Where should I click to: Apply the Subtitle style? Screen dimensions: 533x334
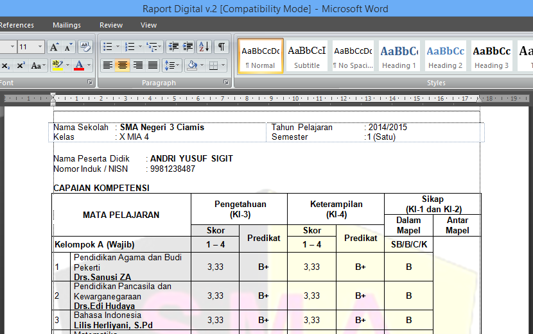pyautogui.click(x=307, y=56)
